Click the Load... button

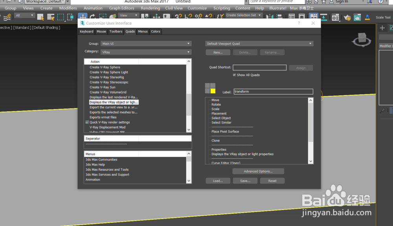218,181
